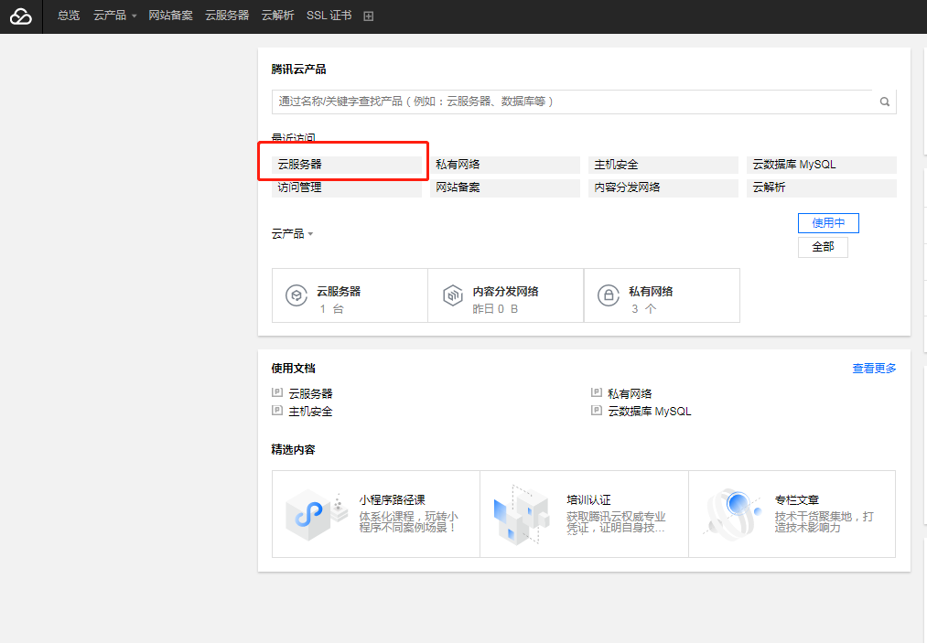Click the plus icon after SSL 证书
This screenshot has width=927, height=643.
pyautogui.click(x=368, y=16)
